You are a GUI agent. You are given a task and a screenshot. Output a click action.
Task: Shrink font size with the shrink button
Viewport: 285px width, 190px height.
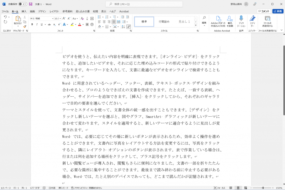(x=69, y=19)
